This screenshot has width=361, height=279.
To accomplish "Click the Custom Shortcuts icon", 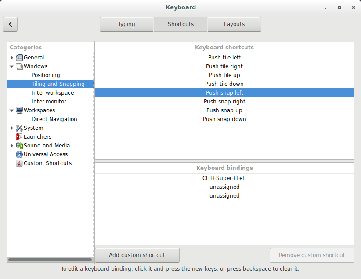I will pyautogui.click(x=19, y=163).
